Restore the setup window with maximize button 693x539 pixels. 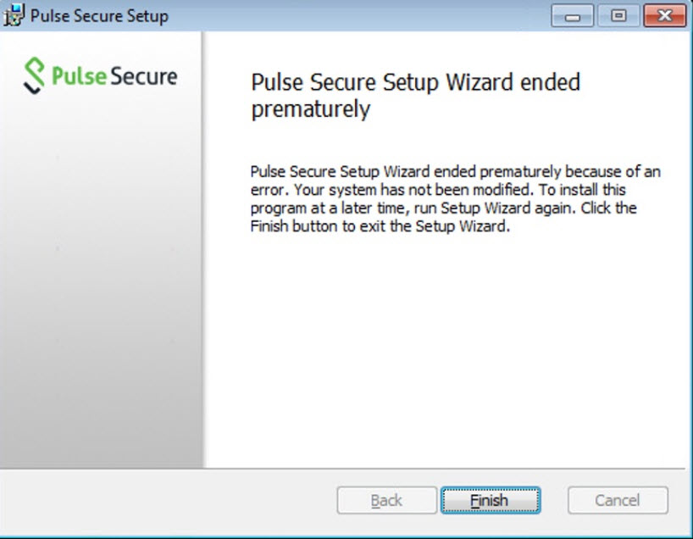coord(618,15)
